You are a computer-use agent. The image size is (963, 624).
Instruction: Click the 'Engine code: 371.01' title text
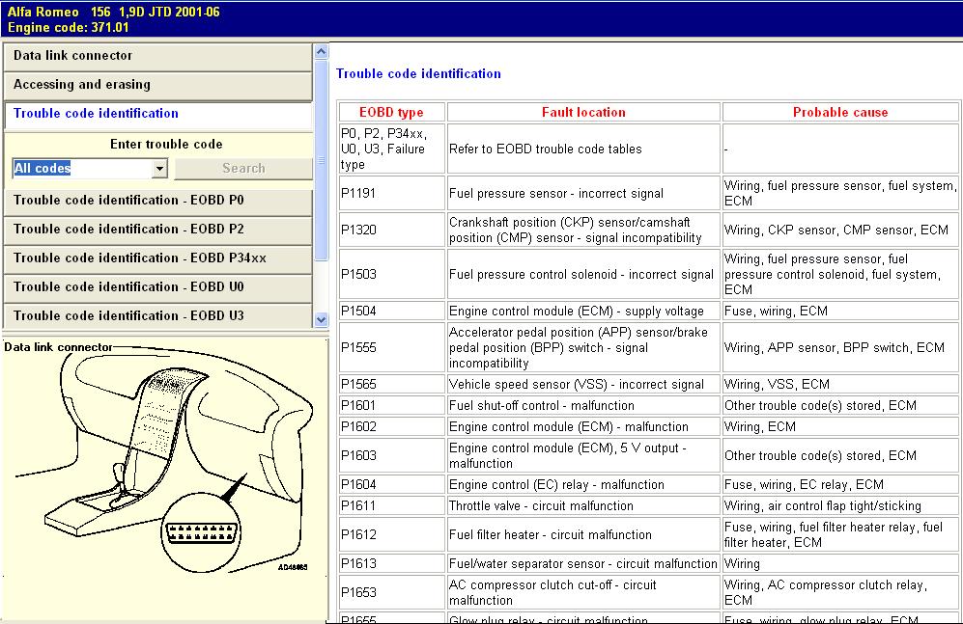(x=69, y=28)
